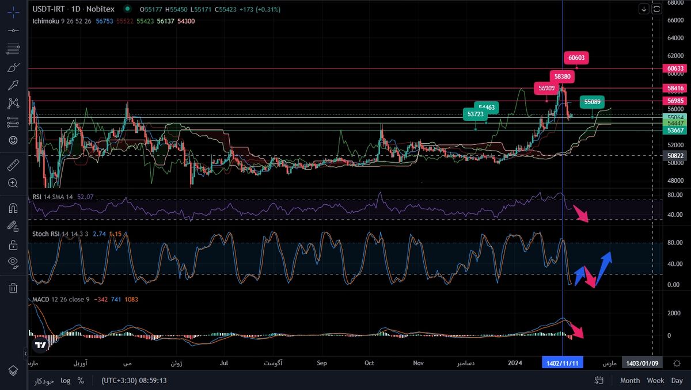691x390 pixels.
Task: Toggle lock all drawing tools
Action: pyautogui.click(x=13, y=244)
